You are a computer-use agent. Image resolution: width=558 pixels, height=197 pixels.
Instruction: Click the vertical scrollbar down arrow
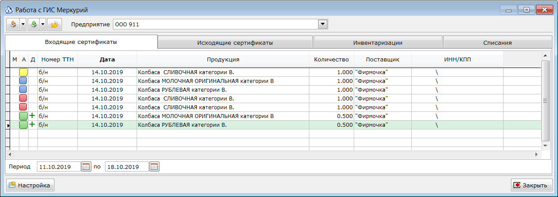545,146
